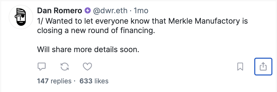Open Dan Romero's pirate avatar

(21, 17)
